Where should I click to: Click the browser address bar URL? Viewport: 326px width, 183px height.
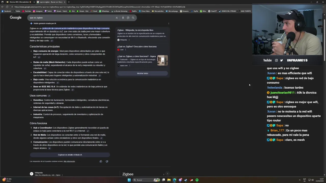[x=100, y=7]
